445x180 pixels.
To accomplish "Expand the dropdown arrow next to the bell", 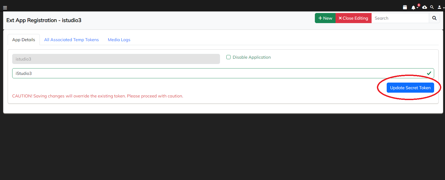I will (x=417, y=8).
